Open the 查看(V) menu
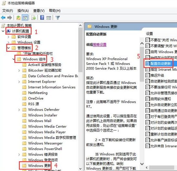The image size is (177, 171). [39, 11]
